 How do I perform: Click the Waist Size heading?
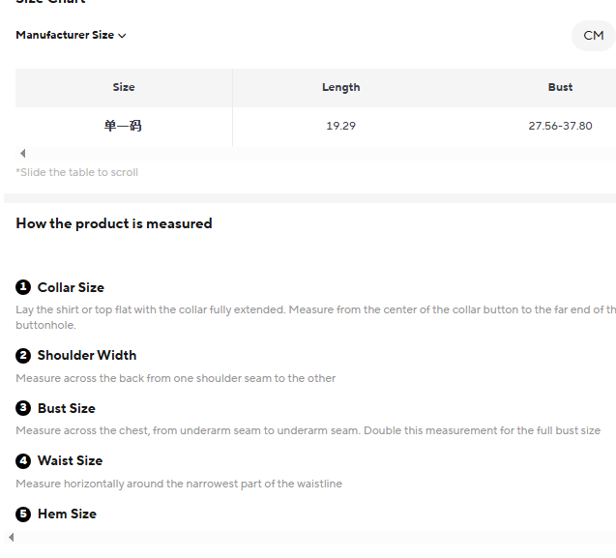[x=70, y=460]
